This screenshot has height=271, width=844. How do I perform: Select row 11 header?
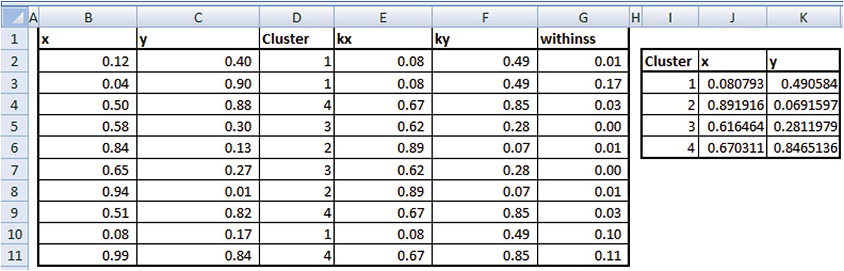click(x=14, y=255)
